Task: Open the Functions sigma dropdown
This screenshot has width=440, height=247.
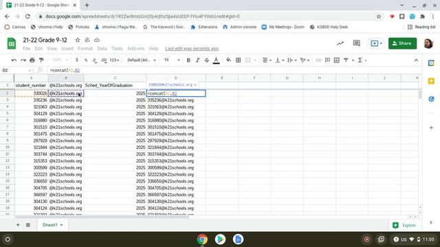Action: click(362, 60)
